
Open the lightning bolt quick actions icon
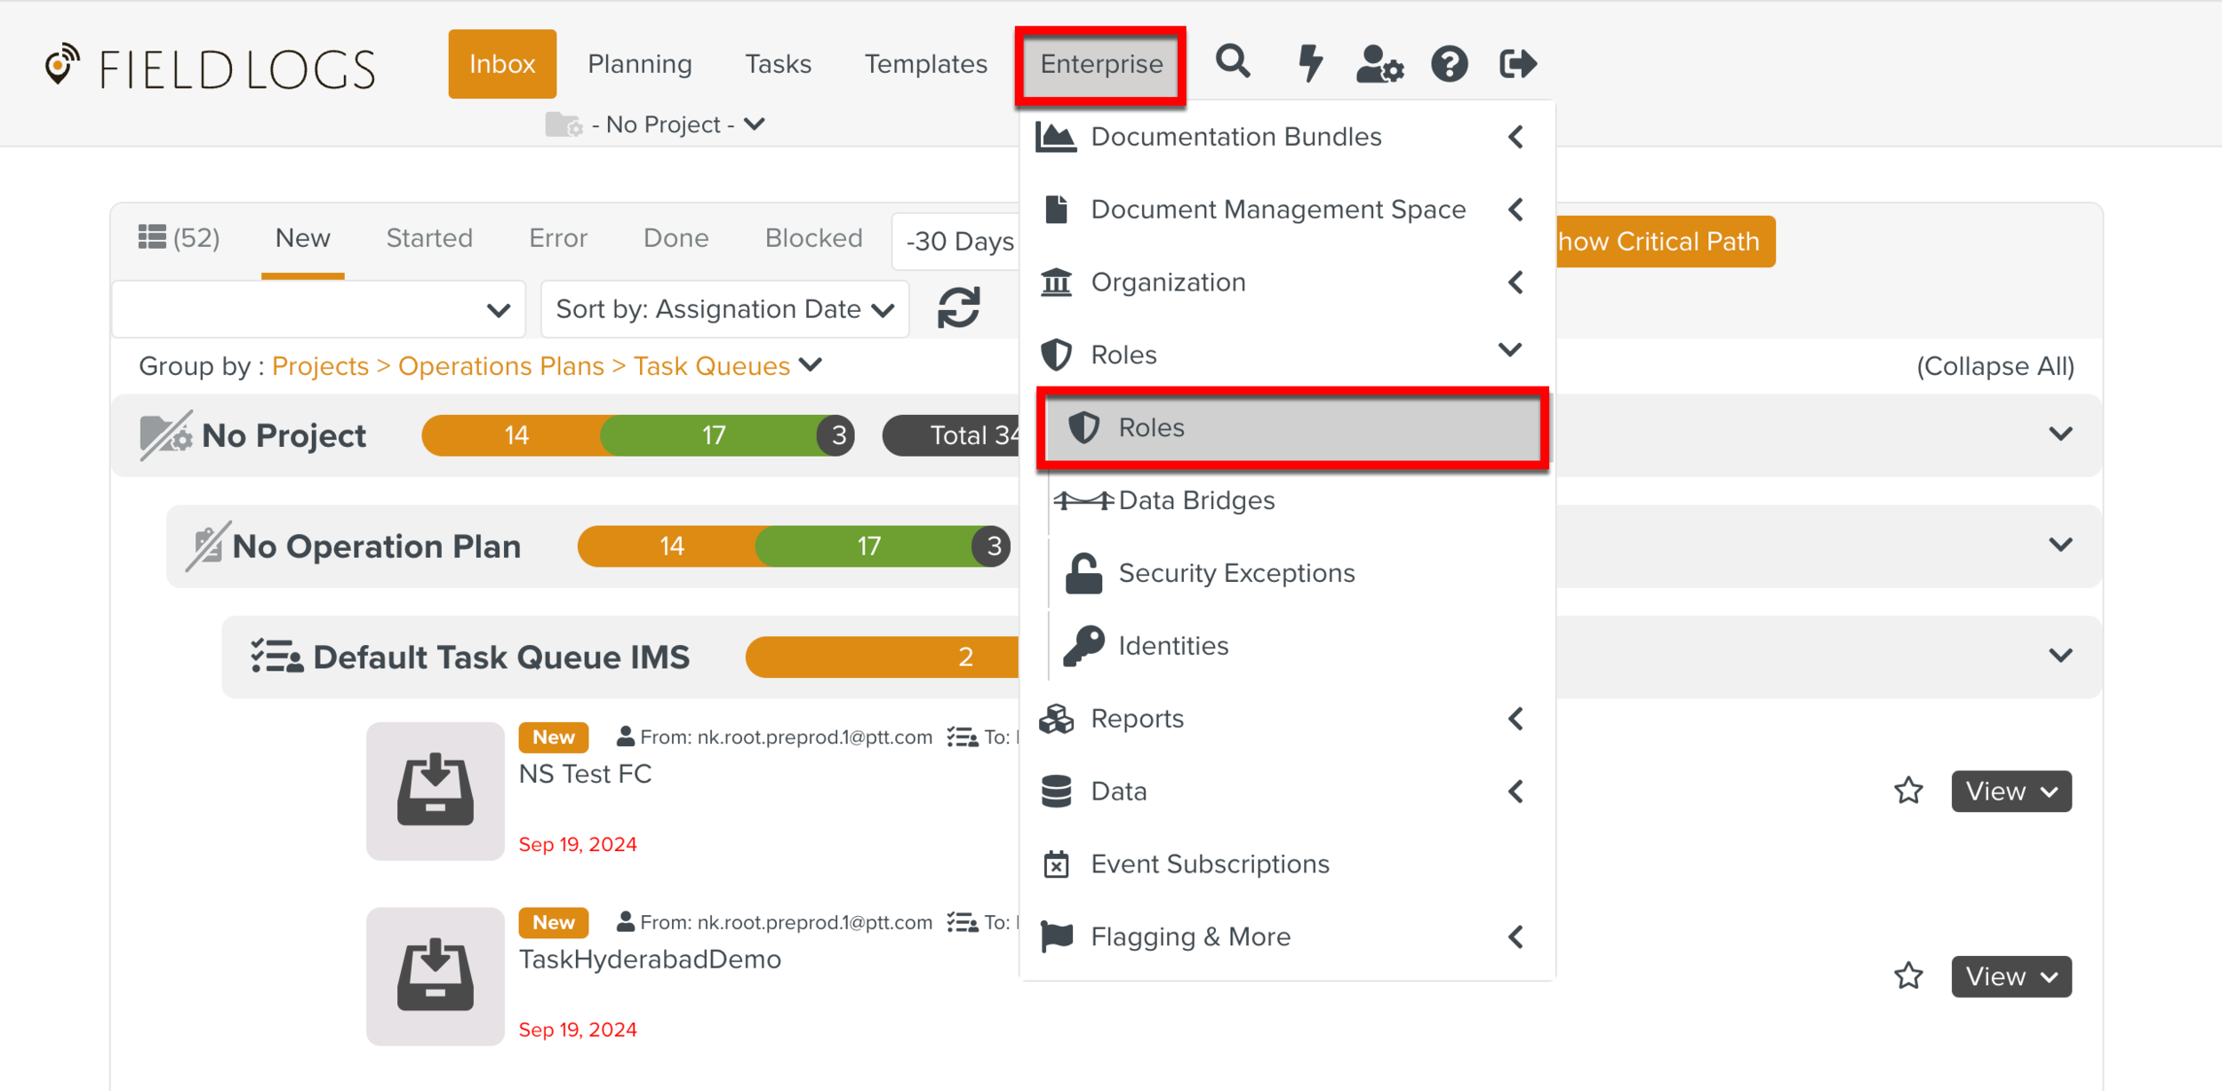1309,63
